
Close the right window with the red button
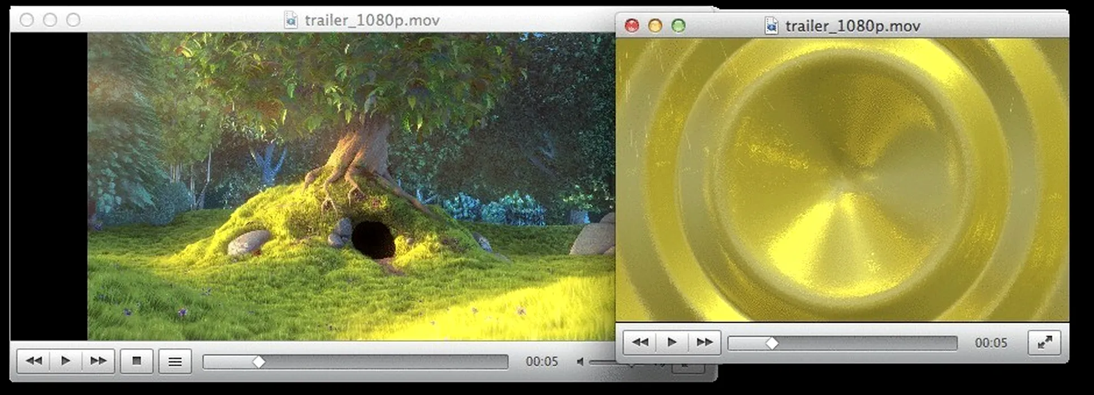click(x=632, y=26)
